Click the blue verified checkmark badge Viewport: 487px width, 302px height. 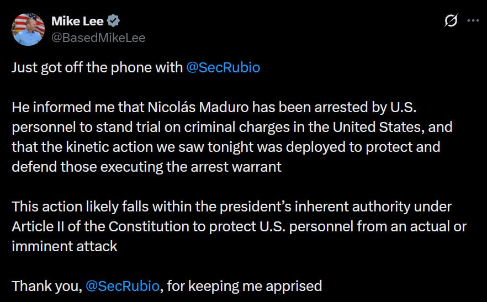pos(114,22)
